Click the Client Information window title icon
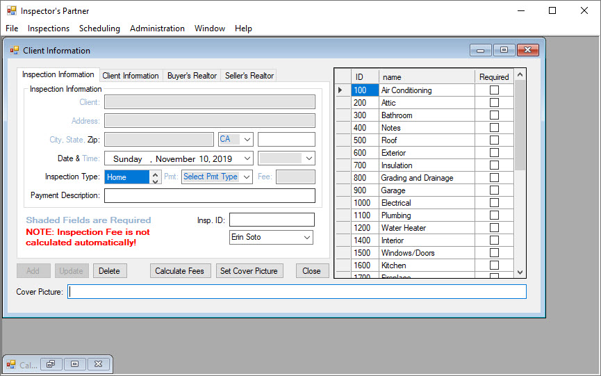The width and height of the screenshot is (601, 376). [14, 50]
